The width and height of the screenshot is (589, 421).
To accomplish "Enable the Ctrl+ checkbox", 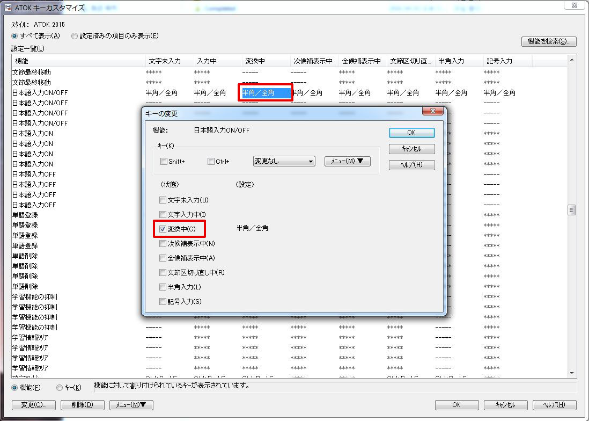I will (x=211, y=161).
